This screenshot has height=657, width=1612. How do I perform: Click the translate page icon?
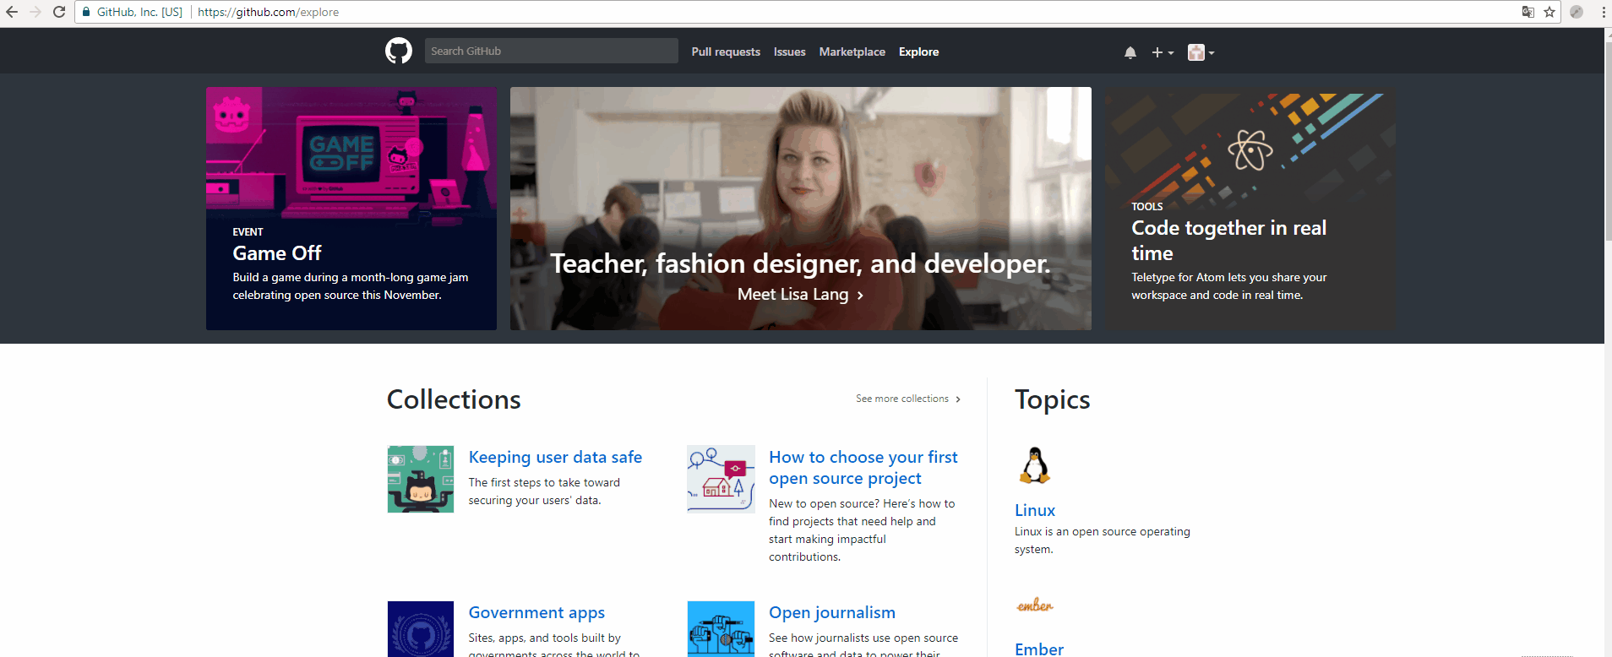pyautogui.click(x=1528, y=12)
